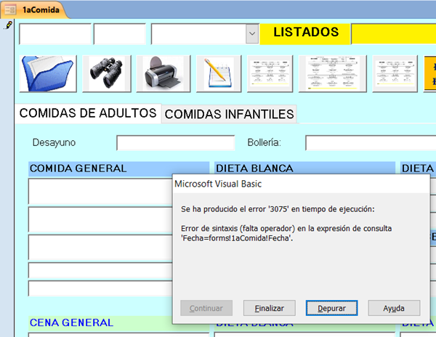Switch to the COMIDAS INFANTILES tab
The image size is (436, 337).
point(229,114)
